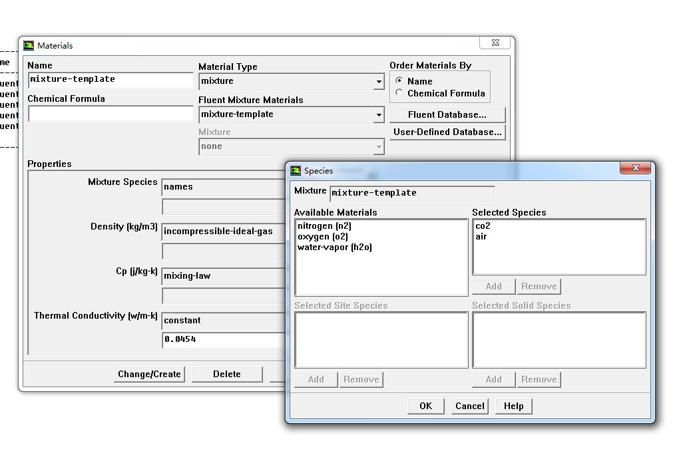
Task: Open the Material Type dropdown
Action: 378,82
